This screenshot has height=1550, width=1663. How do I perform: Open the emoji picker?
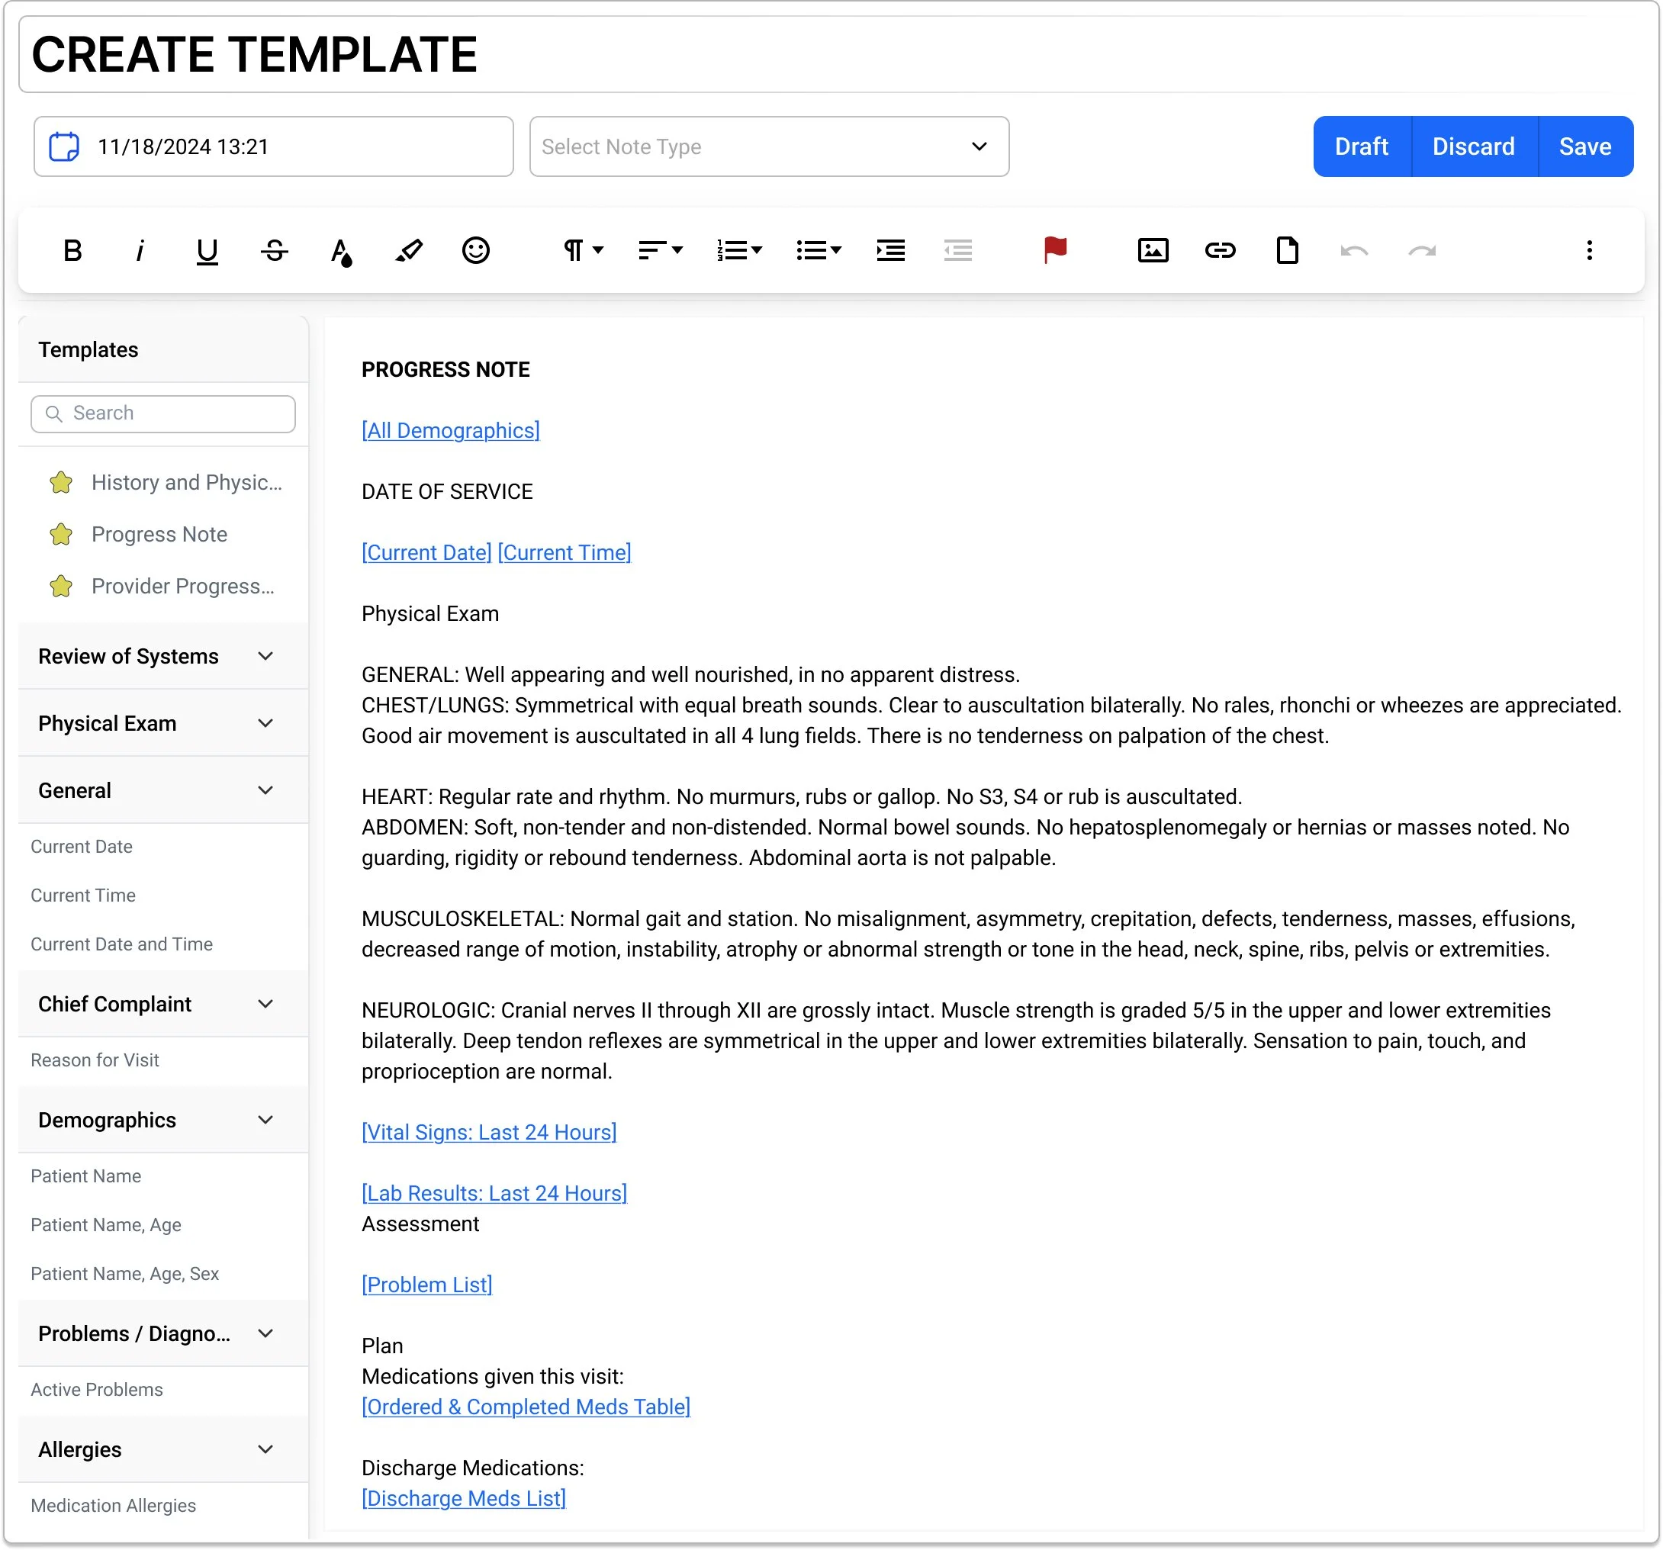click(x=475, y=250)
